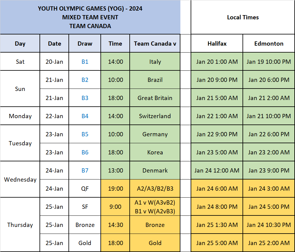
Task: Select the Wednesday day cell
Action: (20, 179)
